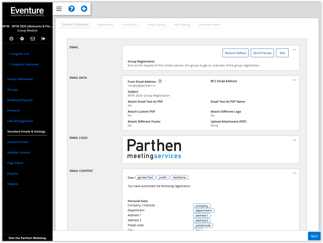Screen dimensions: 323x243
Task: Click the envelope icon in sidebar
Action: pyautogui.click(x=33, y=39)
